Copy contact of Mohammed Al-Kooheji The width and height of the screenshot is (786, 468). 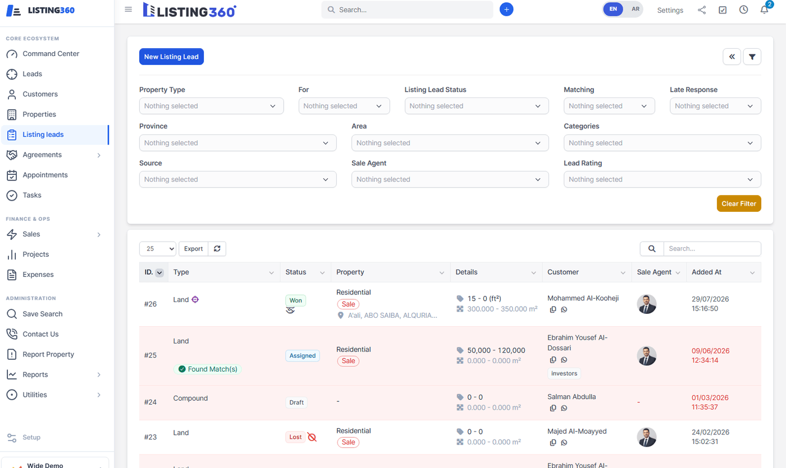(553, 309)
